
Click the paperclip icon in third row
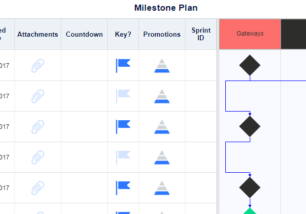pyautogui.click(x=38, y=127)
